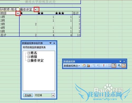The width and height of the screenshot is (132, 103).
Task: Open the 操作评定 column filter dropdown
Action: (x=36, y=9)
